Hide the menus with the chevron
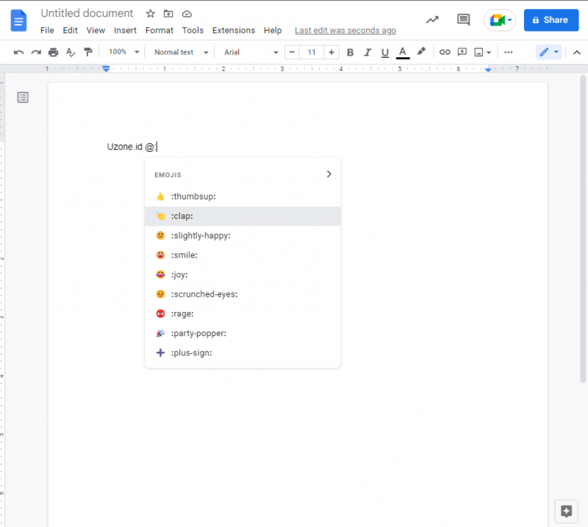Viewport: 588px width, 527px height. point(577,52)
